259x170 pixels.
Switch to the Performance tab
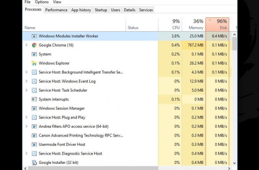coord(56,10)
